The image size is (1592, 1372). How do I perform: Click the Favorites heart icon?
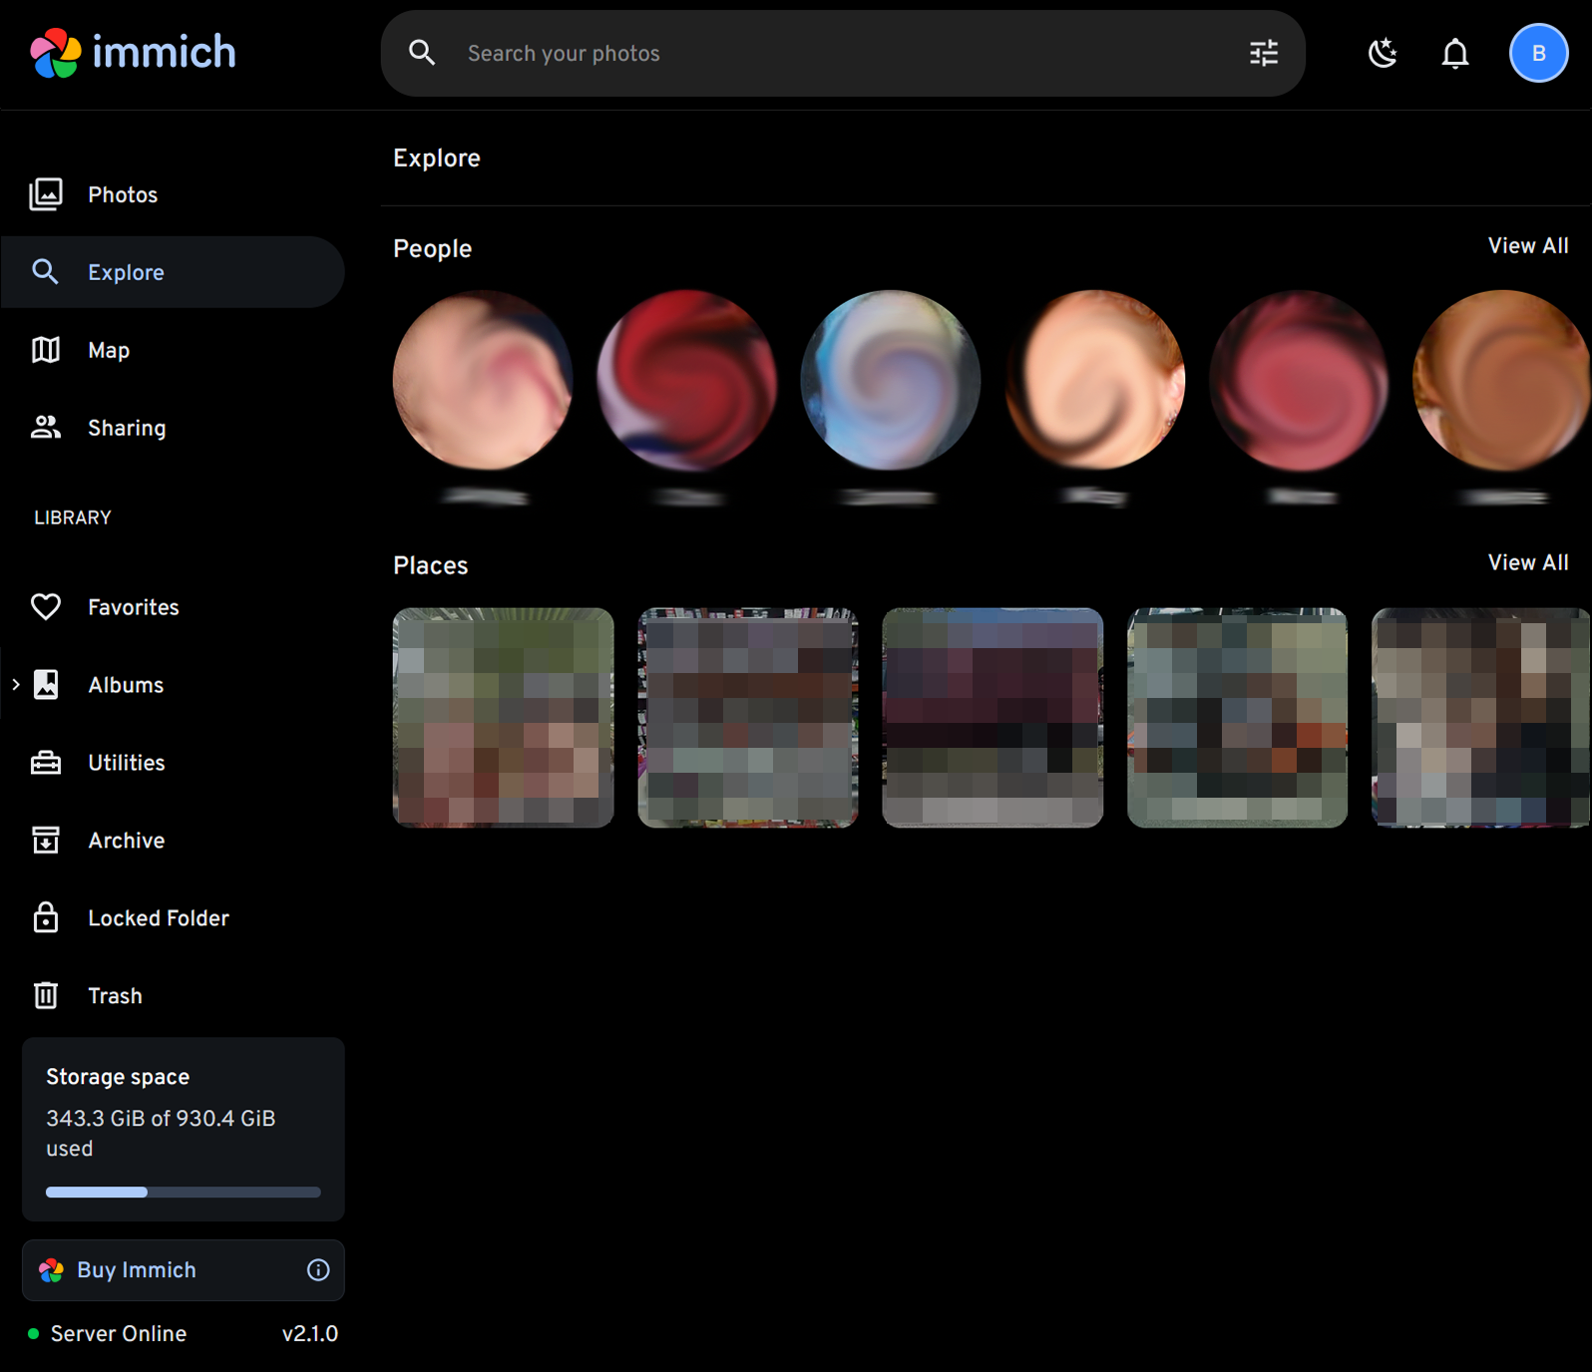(46, 607)
